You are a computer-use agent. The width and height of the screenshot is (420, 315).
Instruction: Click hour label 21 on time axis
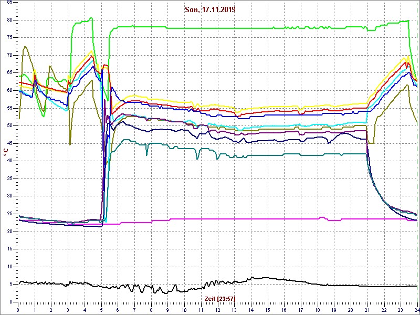coord(367,309)
